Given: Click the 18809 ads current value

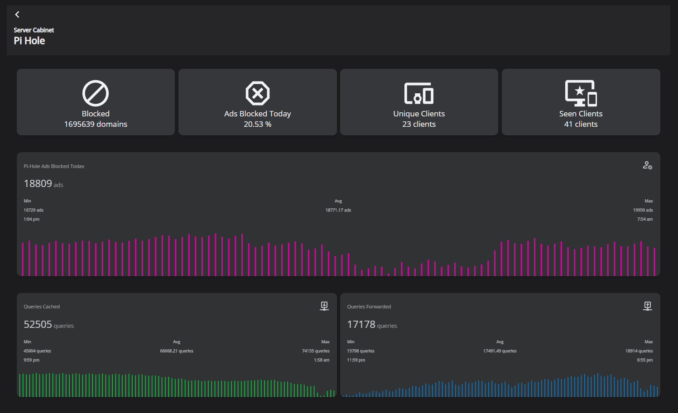Looking at the screenshot, I should tap(43, 183).
